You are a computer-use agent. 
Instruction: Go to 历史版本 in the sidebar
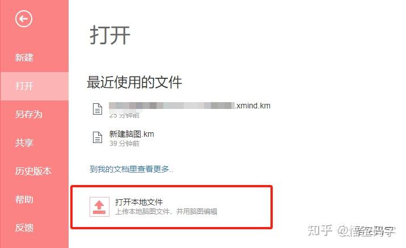coord(34,171)
